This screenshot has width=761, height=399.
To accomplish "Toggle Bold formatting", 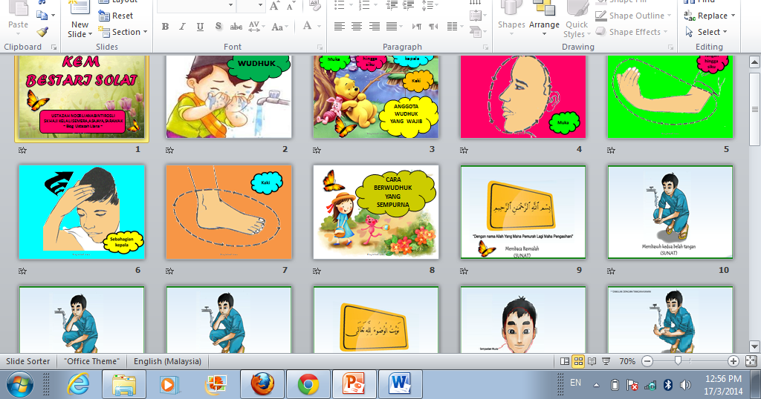I will pos(165,27).
